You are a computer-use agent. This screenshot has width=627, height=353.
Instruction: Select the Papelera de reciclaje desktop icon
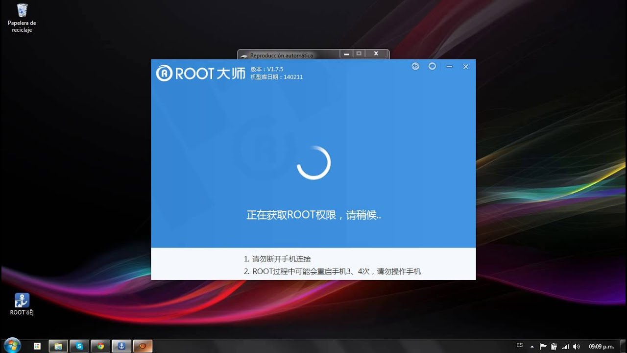click(x=22, y=18)
